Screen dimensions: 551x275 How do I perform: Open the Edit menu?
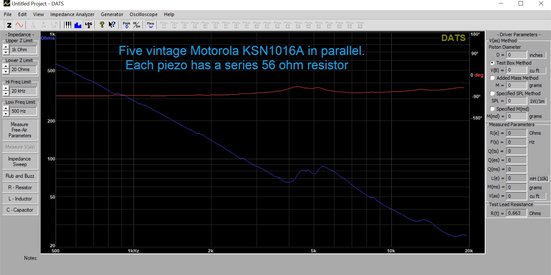[22, 14]
